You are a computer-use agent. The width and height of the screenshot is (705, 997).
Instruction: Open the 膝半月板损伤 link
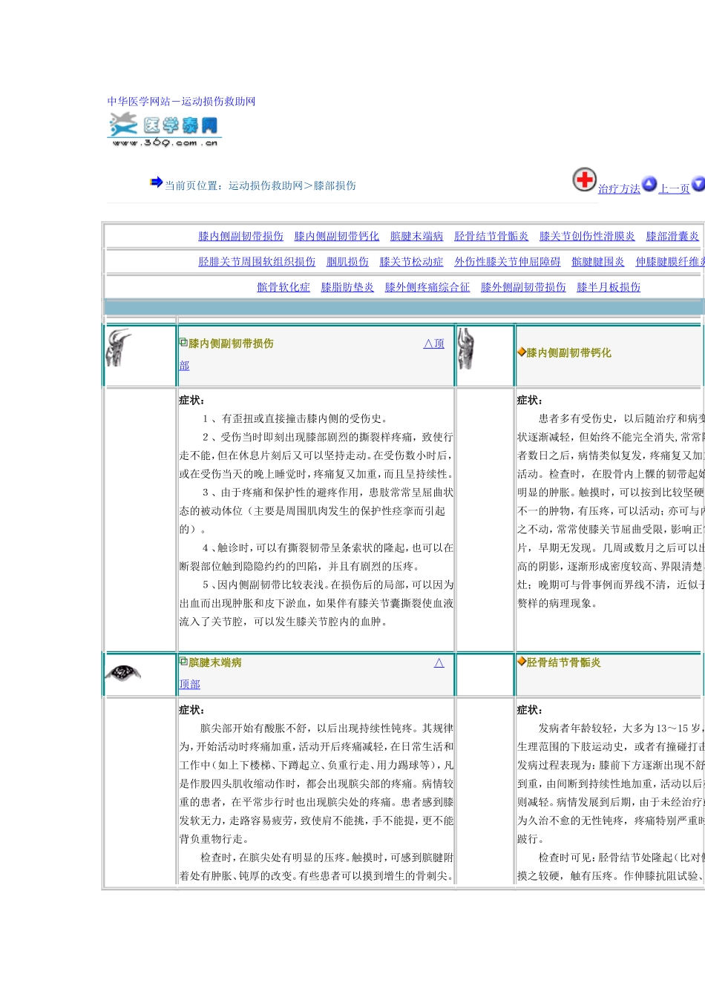point(609,288)
